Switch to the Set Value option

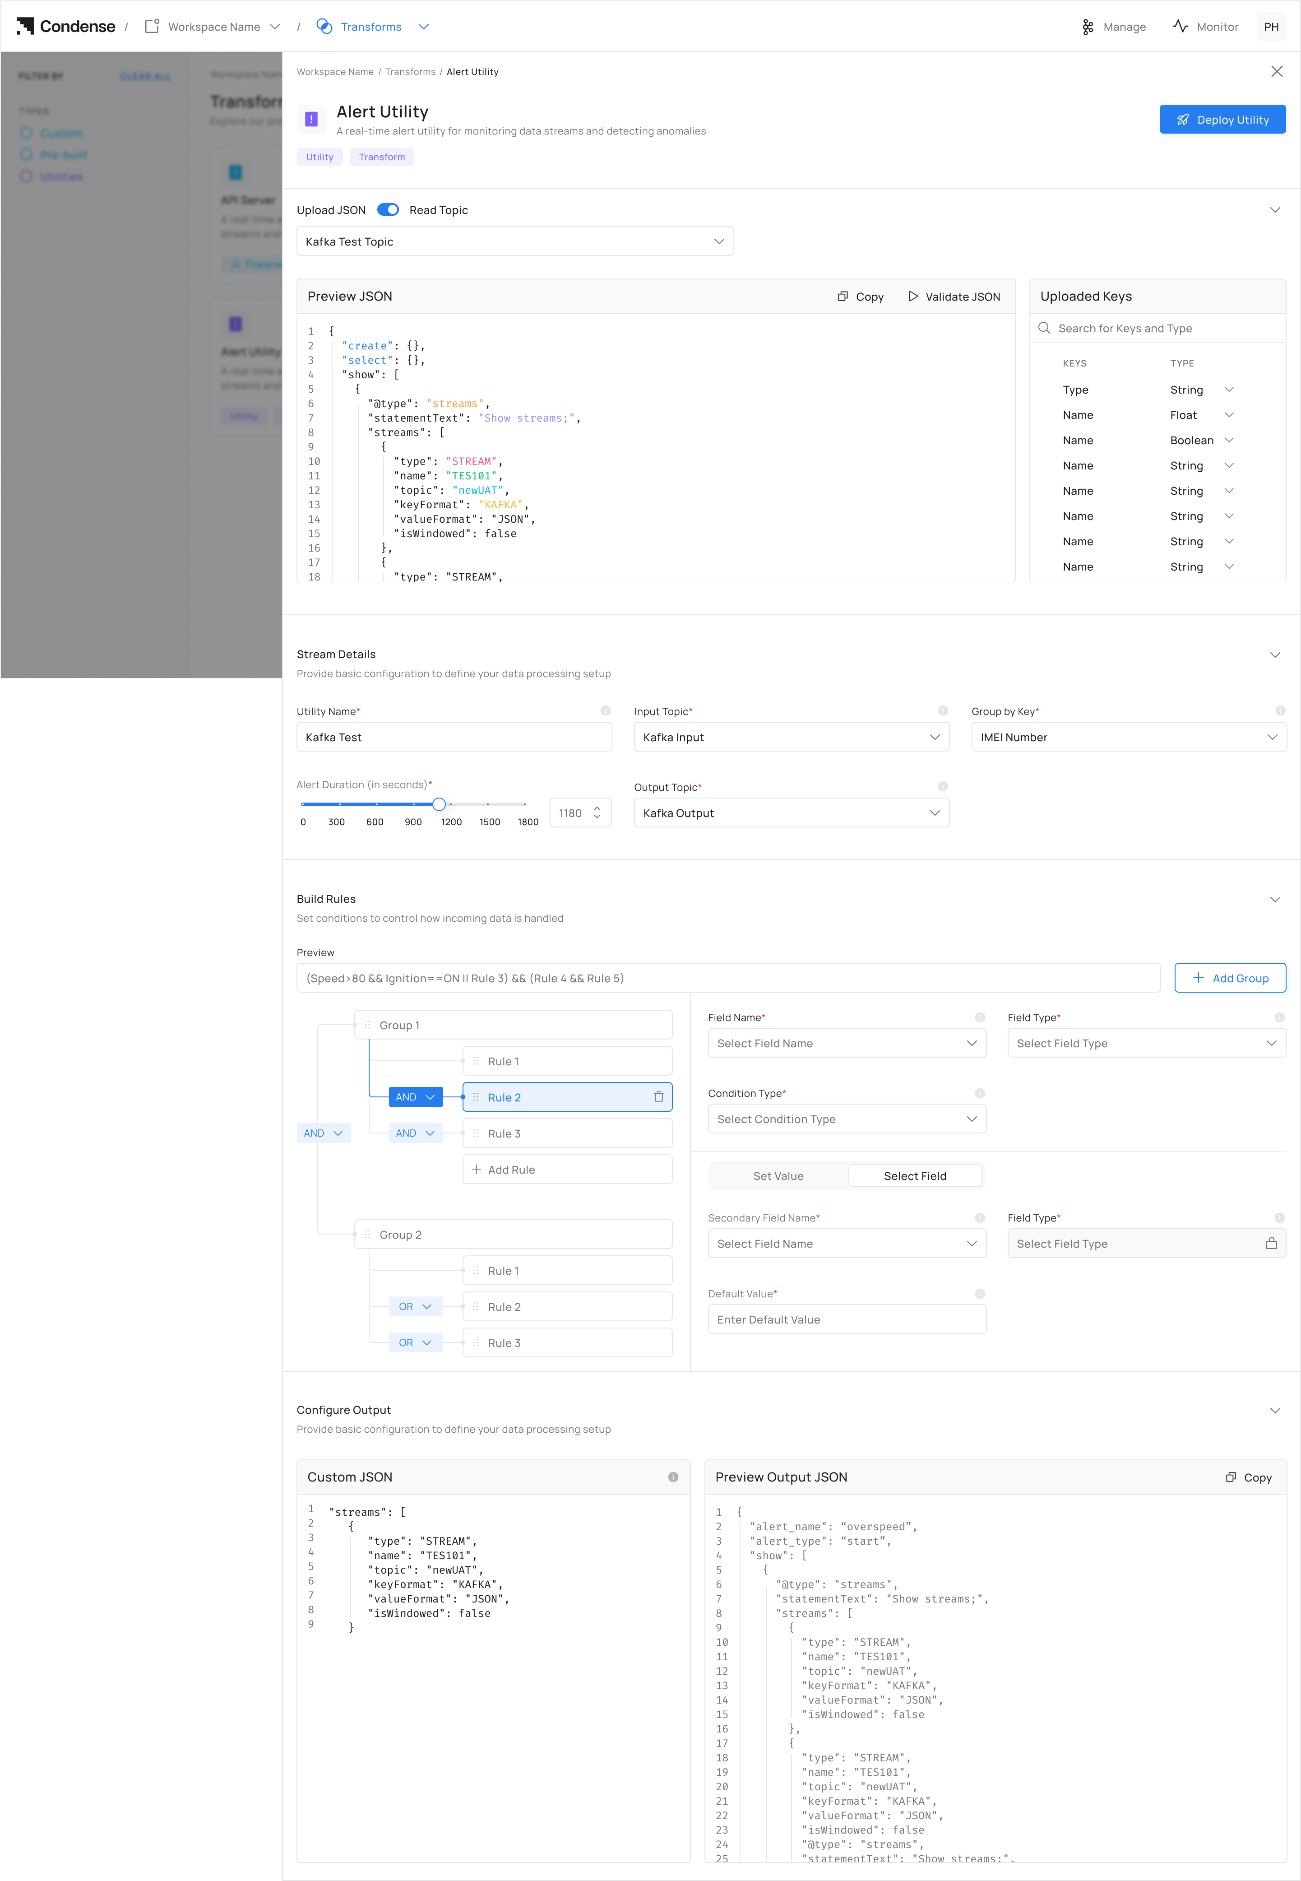pos(778,1176)
